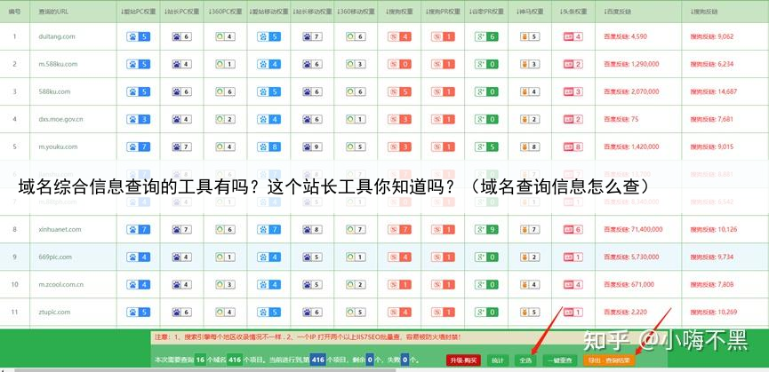Click Toutiao weight badge for m.youku.com

(x=573, y=147)
